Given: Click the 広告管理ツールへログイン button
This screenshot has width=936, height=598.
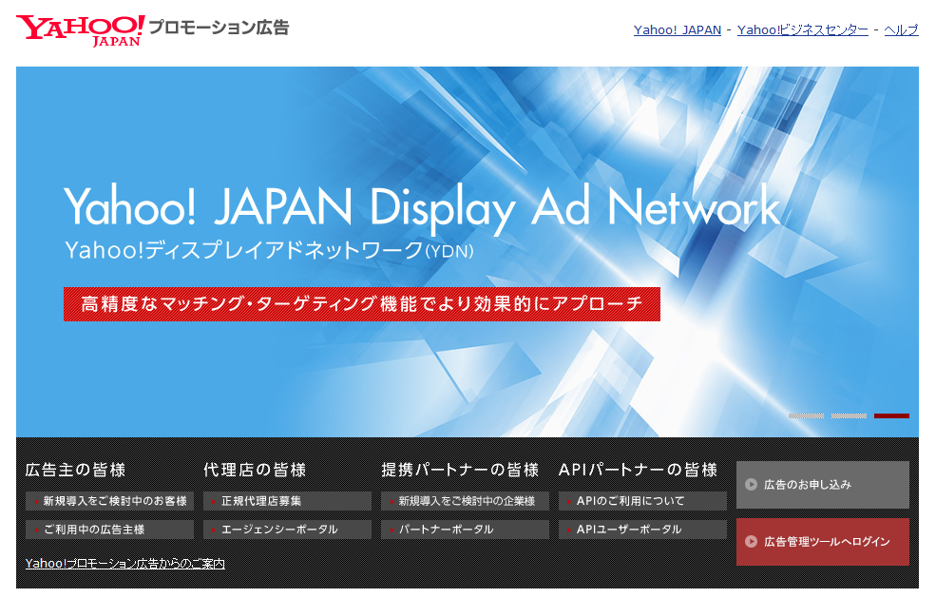Looking at the screenshot, I should (x=823, y=542).
